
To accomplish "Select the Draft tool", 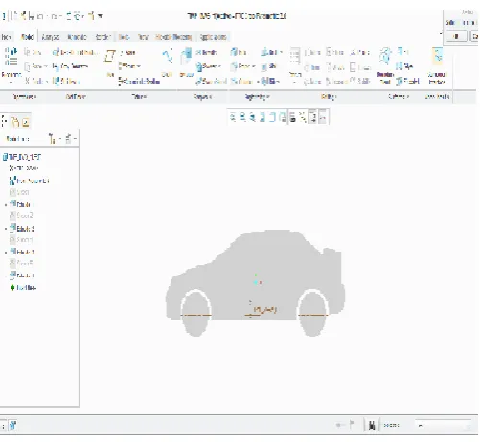I will [x=272, y=52].
